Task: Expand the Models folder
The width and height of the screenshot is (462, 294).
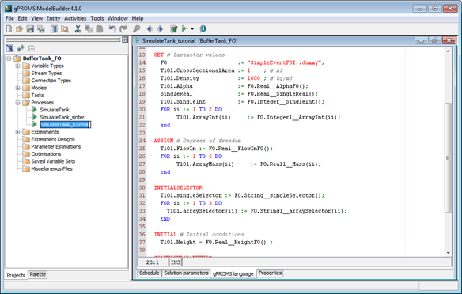Action: [x=17, y=88]
